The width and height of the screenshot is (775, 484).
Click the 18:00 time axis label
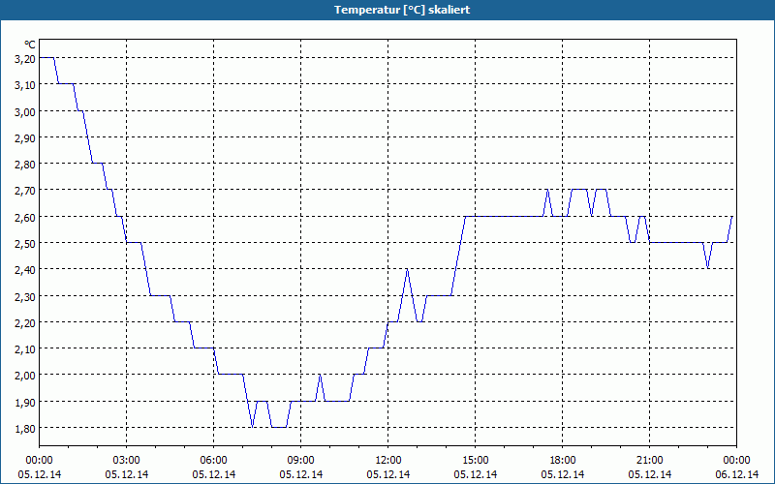click(x=563, y=461)
